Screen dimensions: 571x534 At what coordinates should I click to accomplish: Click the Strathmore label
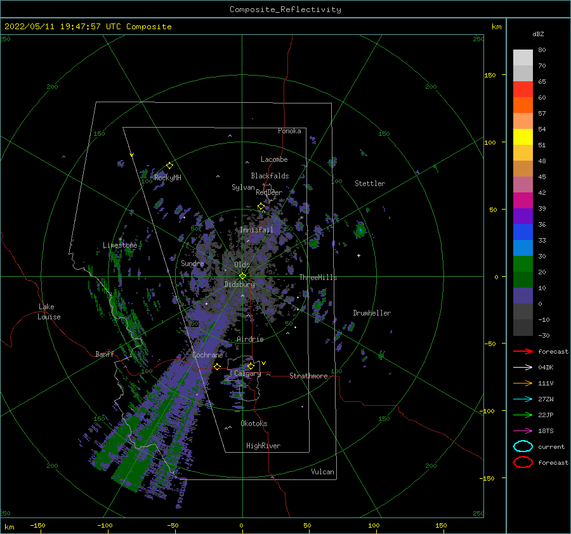coord(308,376)
